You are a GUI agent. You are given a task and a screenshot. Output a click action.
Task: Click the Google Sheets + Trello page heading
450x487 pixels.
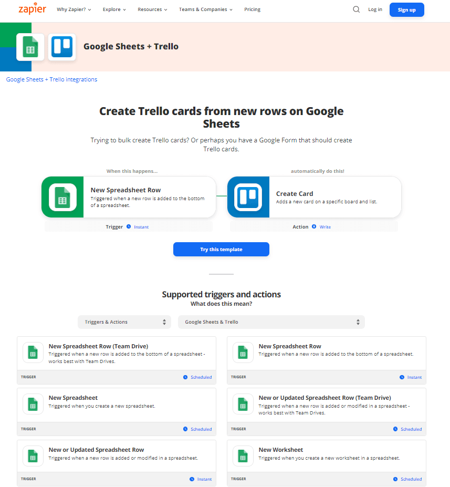(x=131, y=46)
